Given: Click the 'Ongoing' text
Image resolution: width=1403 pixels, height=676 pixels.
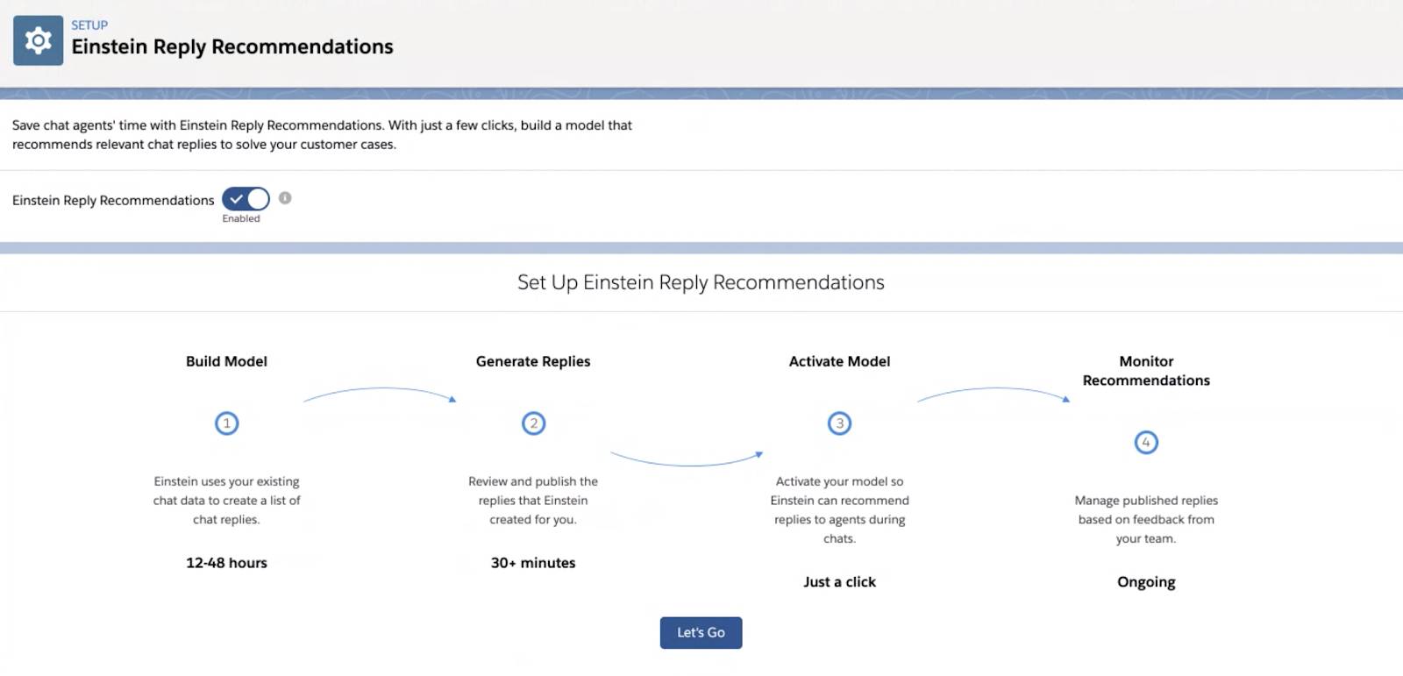Looking at the screenshot, I should coord(1146,582).
